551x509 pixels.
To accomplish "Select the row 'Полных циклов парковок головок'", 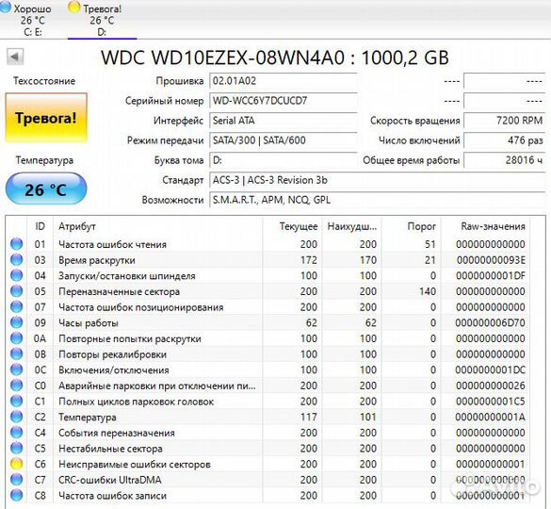I will 268,402.
